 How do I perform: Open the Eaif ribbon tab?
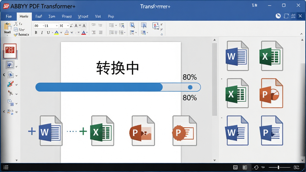pyautogui.click(x=39, y=16)
